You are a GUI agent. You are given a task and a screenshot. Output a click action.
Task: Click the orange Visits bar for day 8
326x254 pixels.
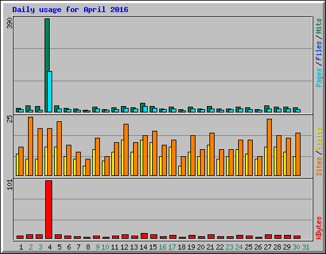(x=88, y=167)
